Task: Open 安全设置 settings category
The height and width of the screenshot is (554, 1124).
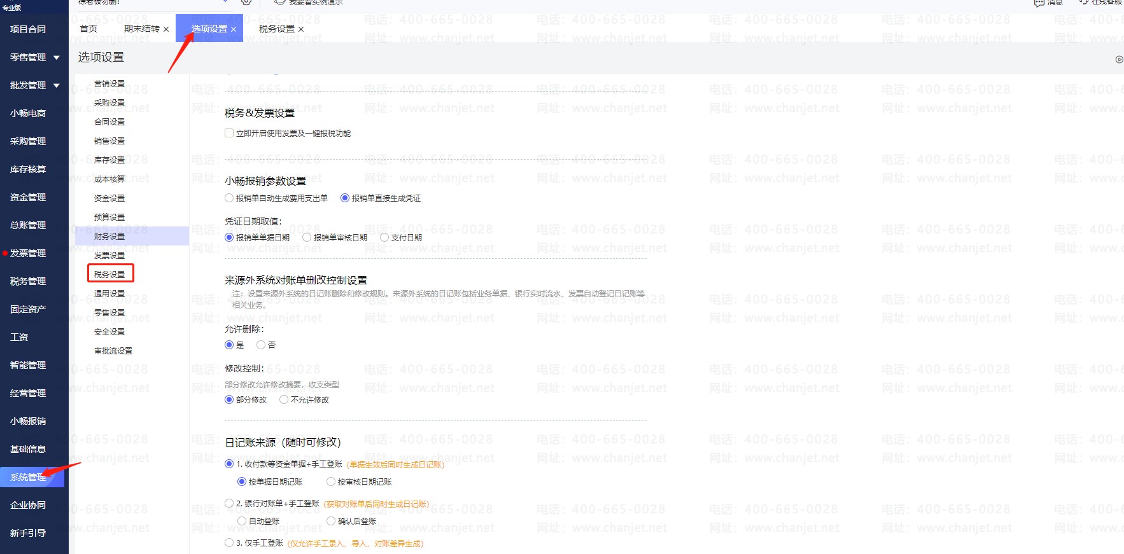Action: coord(109,332)
